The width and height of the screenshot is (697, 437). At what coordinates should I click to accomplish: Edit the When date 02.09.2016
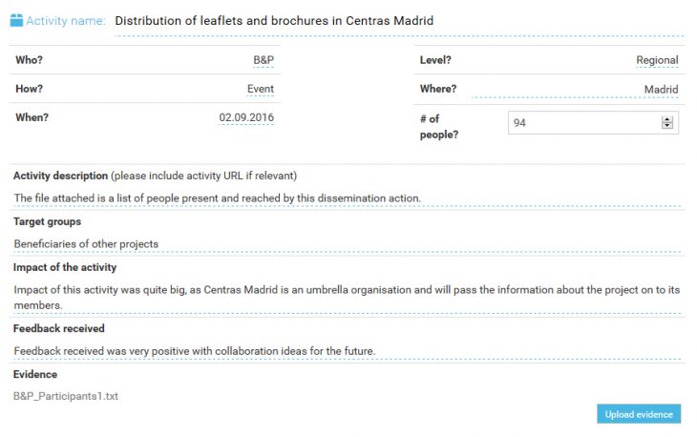tap(246, 118)
